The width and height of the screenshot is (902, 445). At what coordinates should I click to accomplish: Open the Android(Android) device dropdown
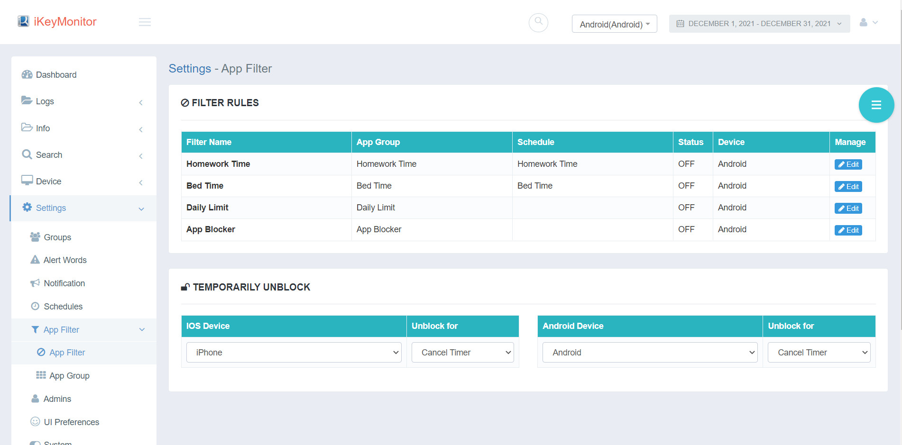[614, 24]
